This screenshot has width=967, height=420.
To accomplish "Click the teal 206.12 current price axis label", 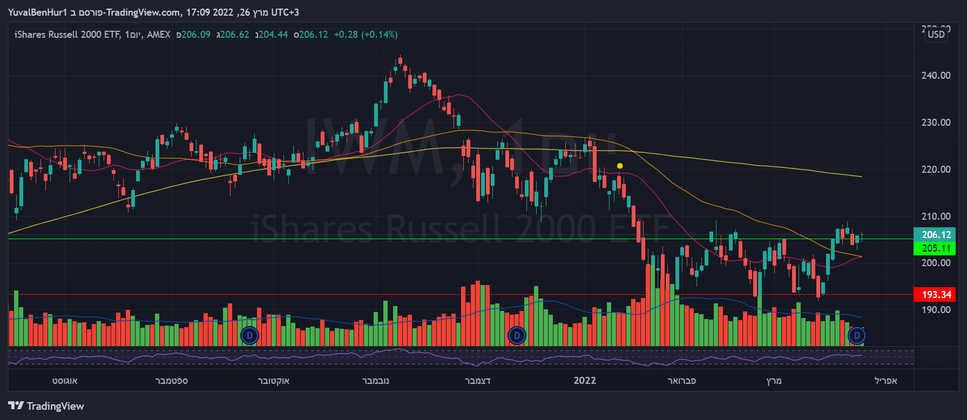I will click(x=935, y=234).
